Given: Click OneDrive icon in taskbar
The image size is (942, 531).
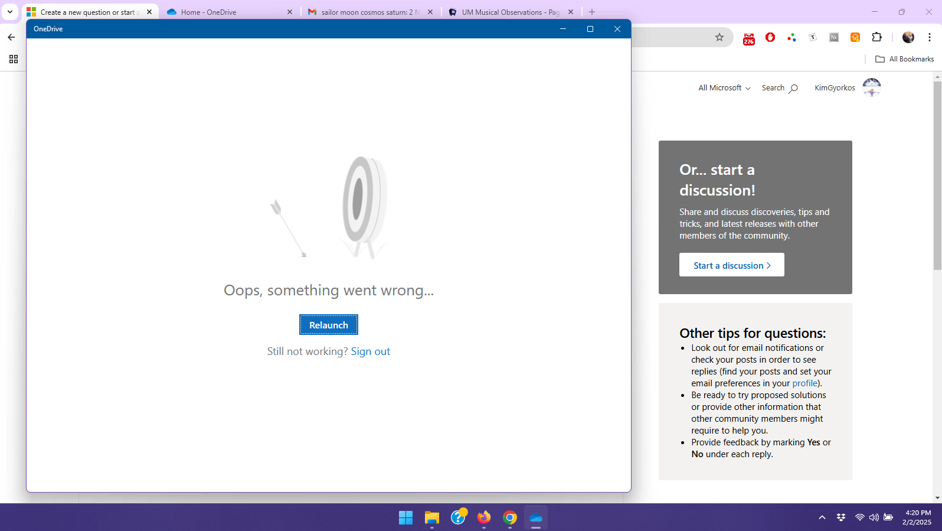Looking at the screenshot, I should click(x=536, y=518).
